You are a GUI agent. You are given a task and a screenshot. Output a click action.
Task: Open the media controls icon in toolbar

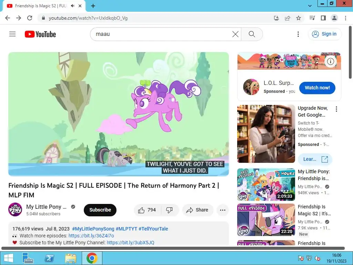click(312, 18)
